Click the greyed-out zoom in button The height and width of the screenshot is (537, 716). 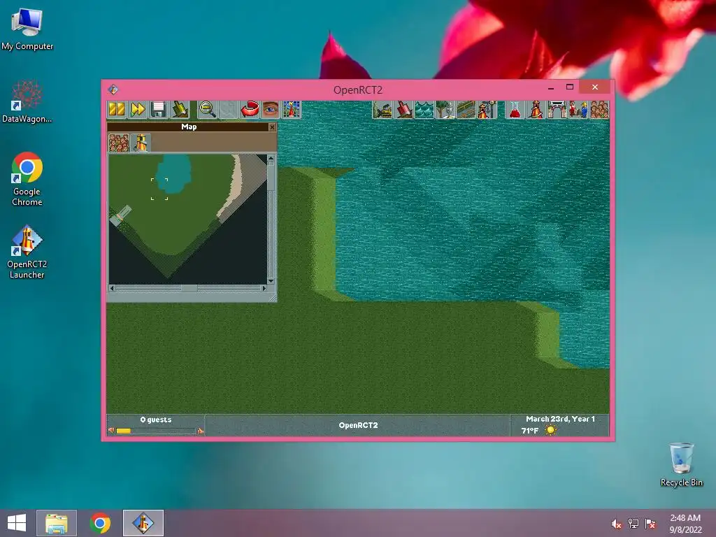[x=229, y=110]
